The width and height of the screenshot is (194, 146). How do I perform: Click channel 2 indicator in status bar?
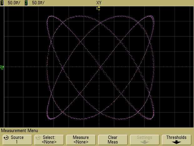26,3
